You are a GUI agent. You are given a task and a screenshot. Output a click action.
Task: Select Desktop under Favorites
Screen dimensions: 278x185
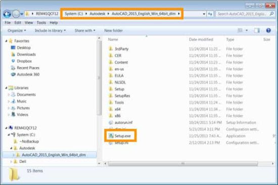tap(24, 48)
